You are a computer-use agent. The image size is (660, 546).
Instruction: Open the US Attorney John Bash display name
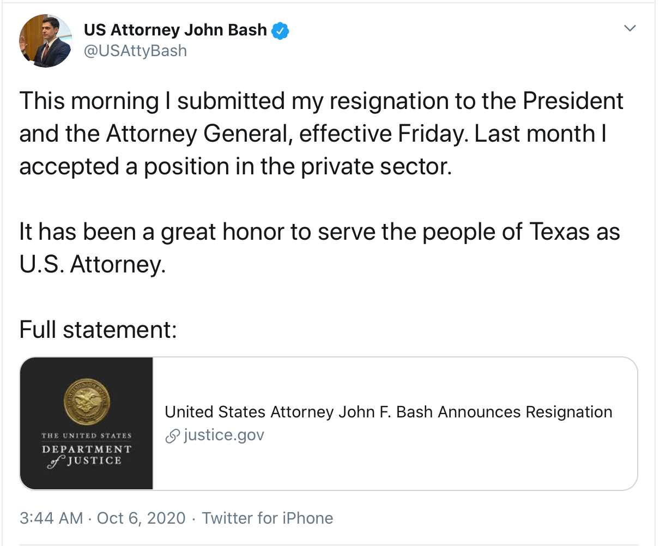[175, 30]
